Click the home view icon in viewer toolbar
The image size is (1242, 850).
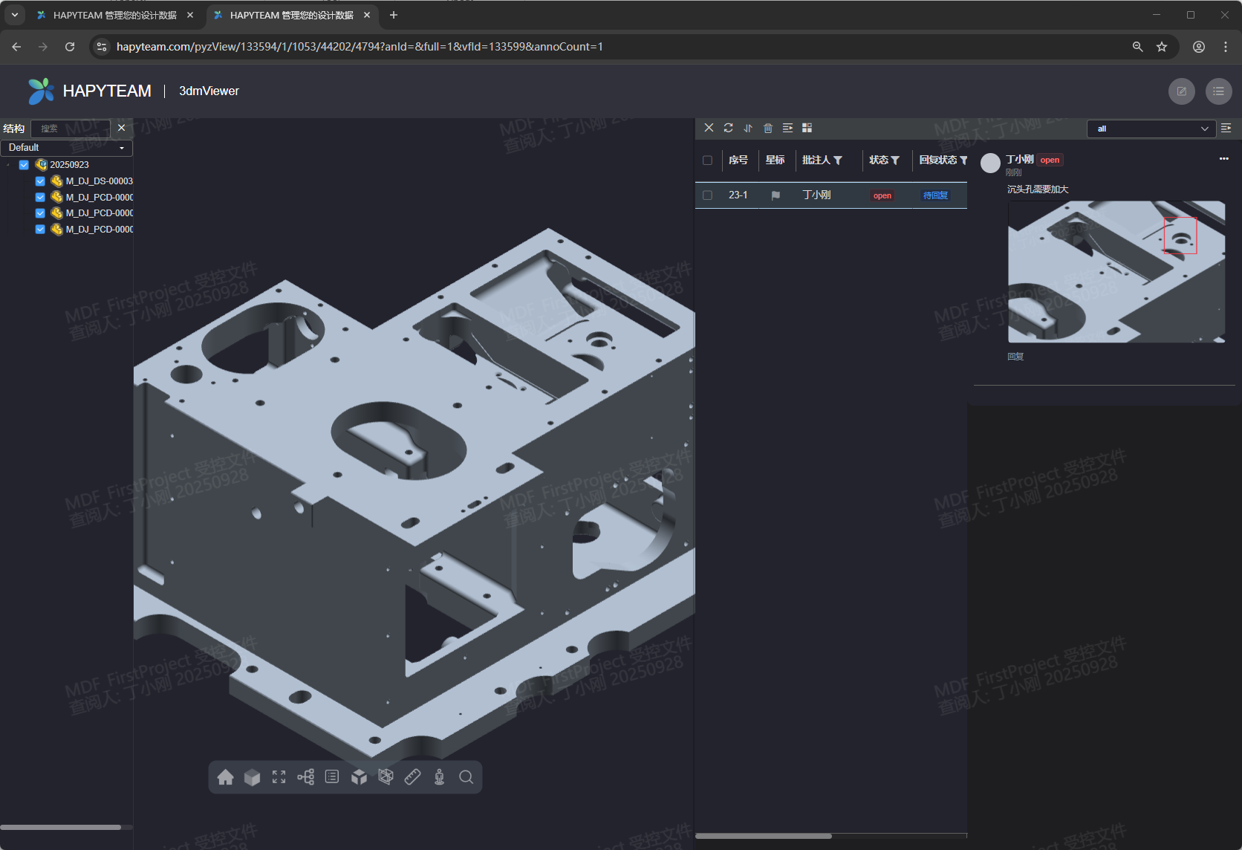point(226,777)
